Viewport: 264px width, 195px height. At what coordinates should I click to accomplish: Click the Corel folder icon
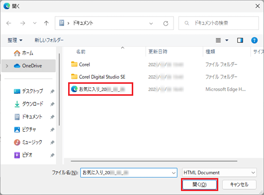(74, 64)
